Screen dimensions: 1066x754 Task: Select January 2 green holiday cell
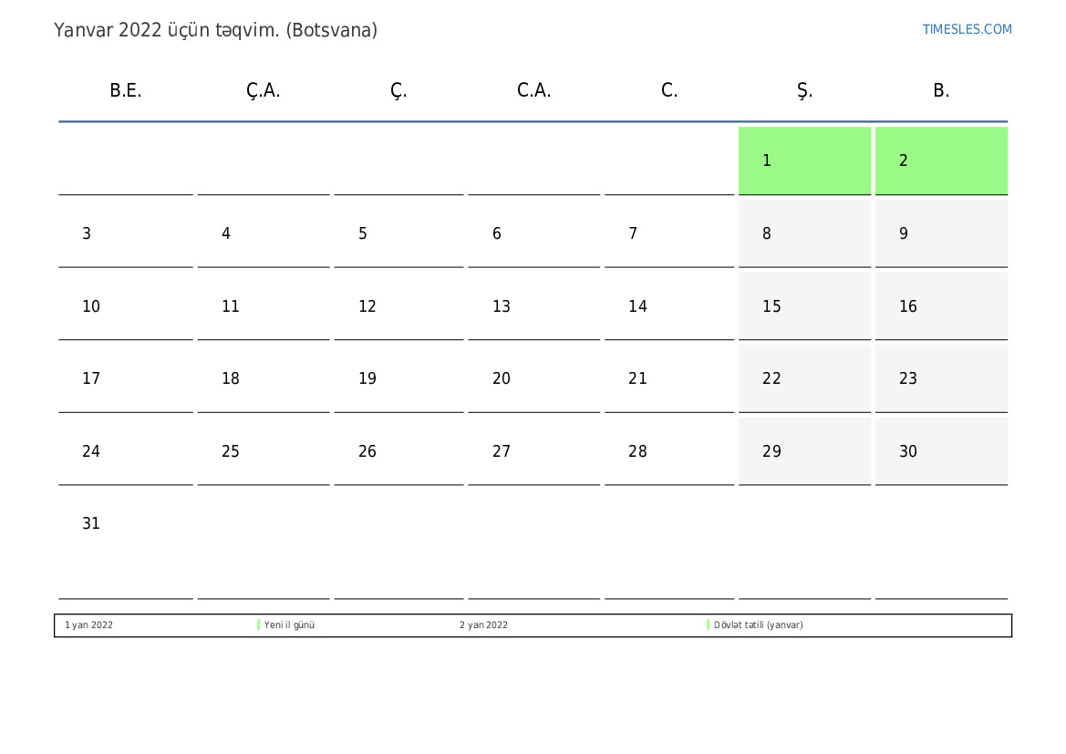[x=941, y=160]
